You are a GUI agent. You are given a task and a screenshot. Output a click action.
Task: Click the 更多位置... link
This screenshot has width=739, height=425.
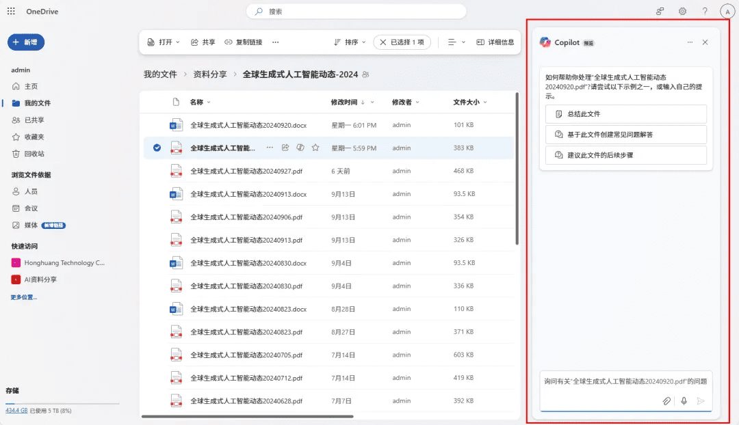(x=23, y=297)
